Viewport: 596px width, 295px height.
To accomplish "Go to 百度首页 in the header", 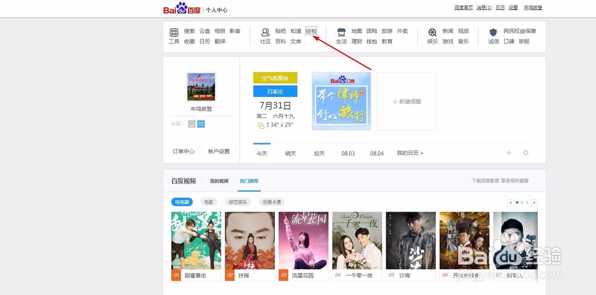I will point(464,8).
